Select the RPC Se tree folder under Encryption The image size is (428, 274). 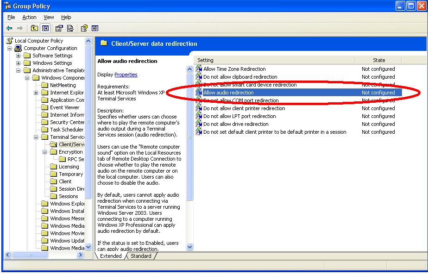(x=76, y=159)
